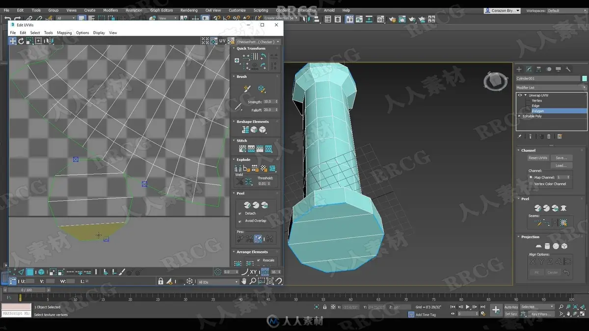
Task: Collapse the Brush rollout
Action: coord(241,76)
